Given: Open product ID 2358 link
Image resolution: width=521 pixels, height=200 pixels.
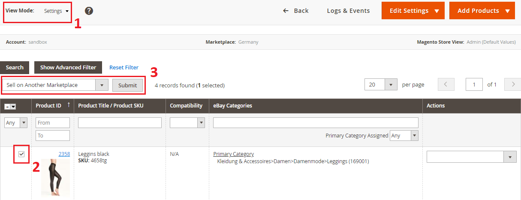Looking at the screenshot, I should click(x=64, y=154).
